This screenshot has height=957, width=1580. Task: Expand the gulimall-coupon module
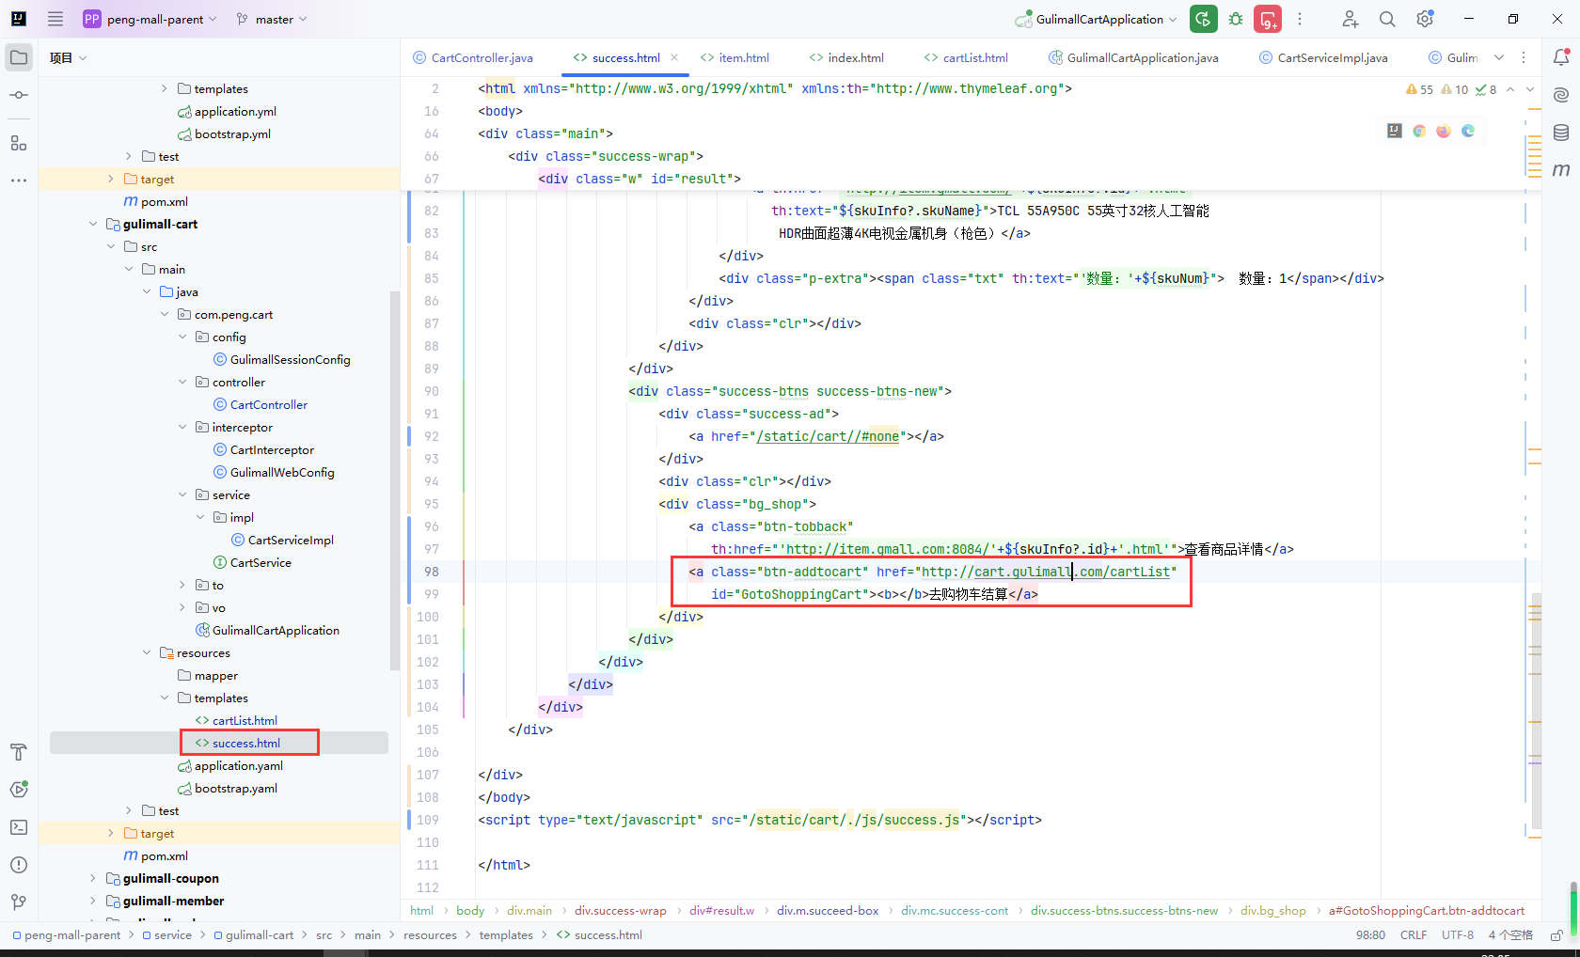click(93, 878)
